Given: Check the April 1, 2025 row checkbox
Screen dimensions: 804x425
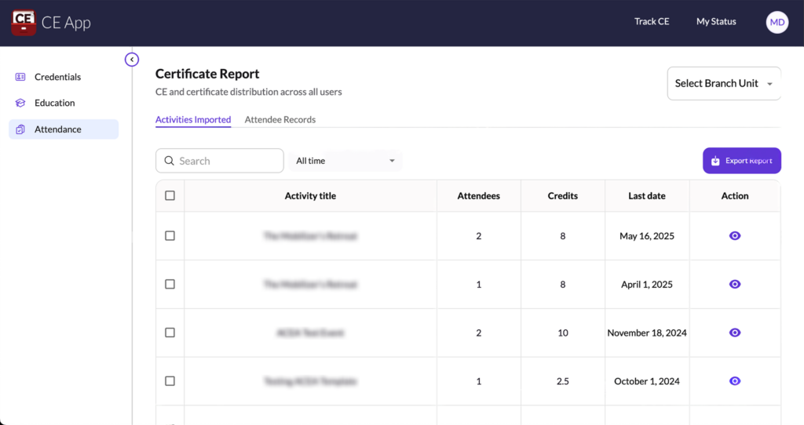Looking at the screenshot, I should 170,284.
